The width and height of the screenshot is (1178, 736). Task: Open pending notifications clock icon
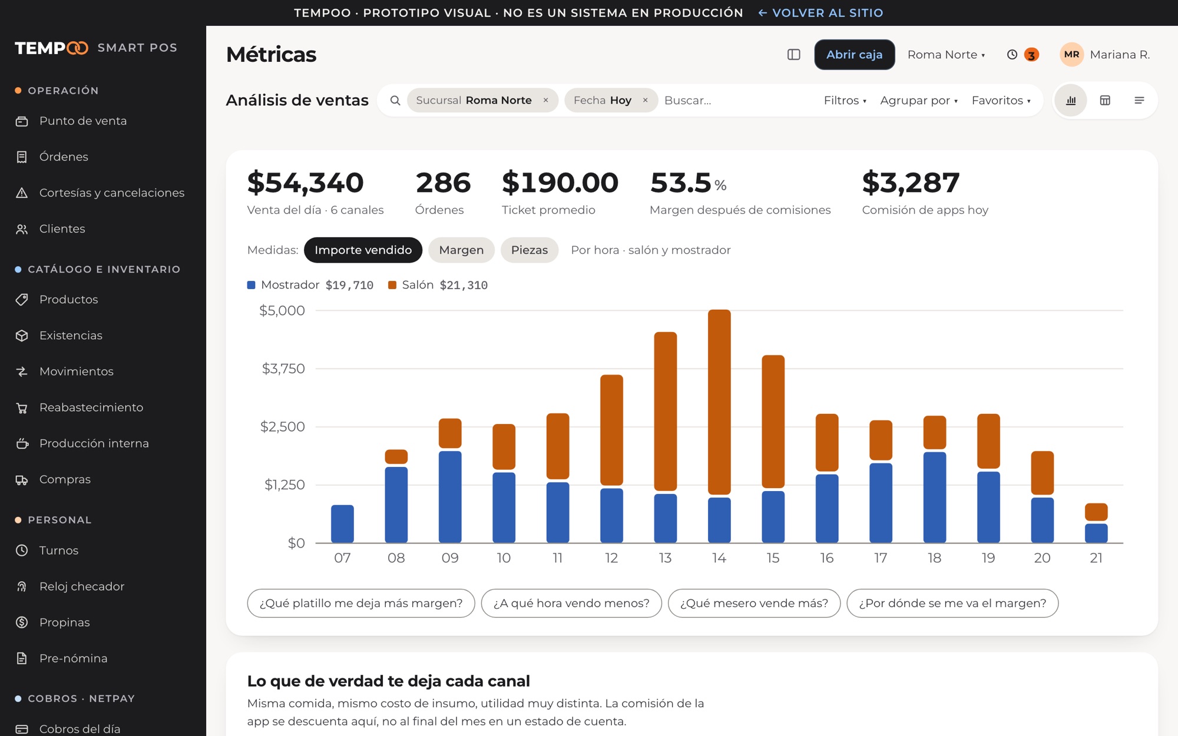pos(1012,55)
